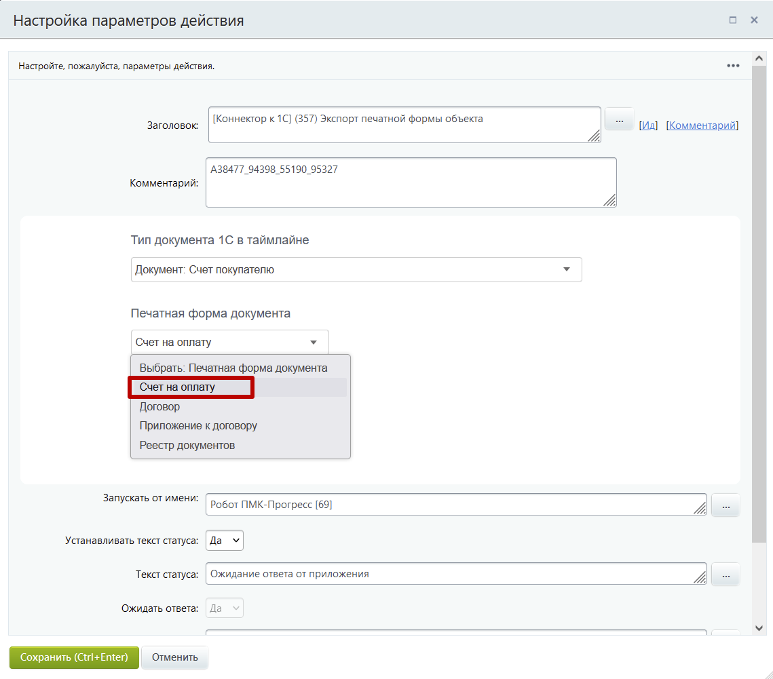Click ellipsis button beside Запускать от имени

725,505
